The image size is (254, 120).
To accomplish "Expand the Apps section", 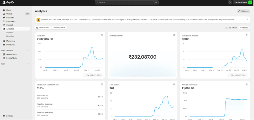I will (x=29, y=64).
